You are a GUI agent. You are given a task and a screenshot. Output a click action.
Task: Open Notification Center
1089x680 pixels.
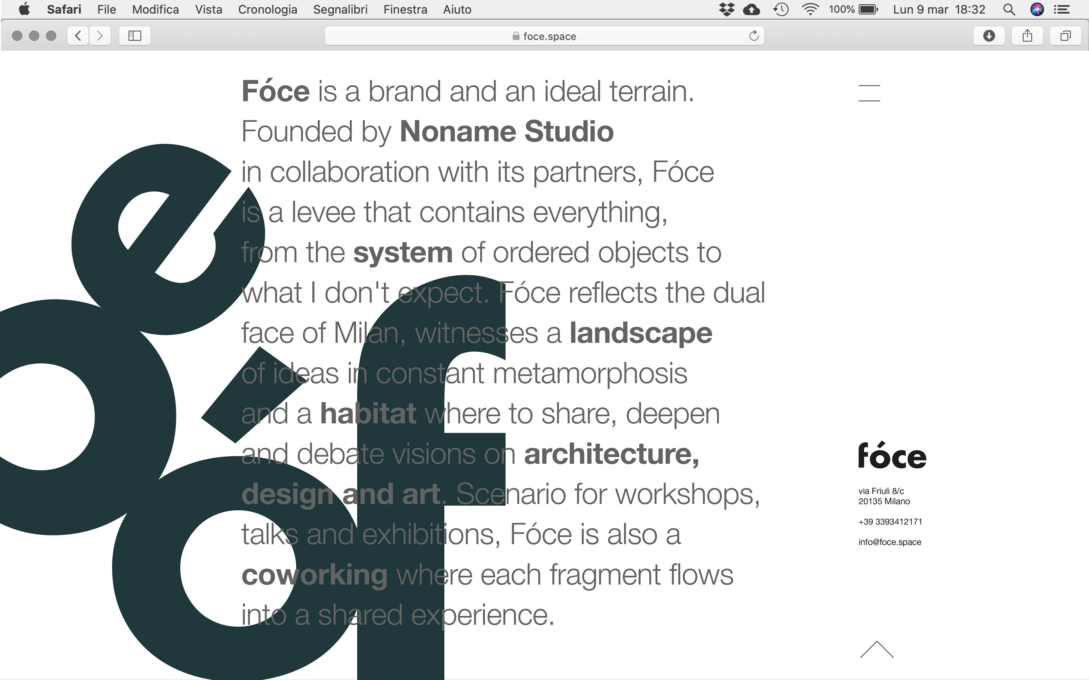point(1061,9)
